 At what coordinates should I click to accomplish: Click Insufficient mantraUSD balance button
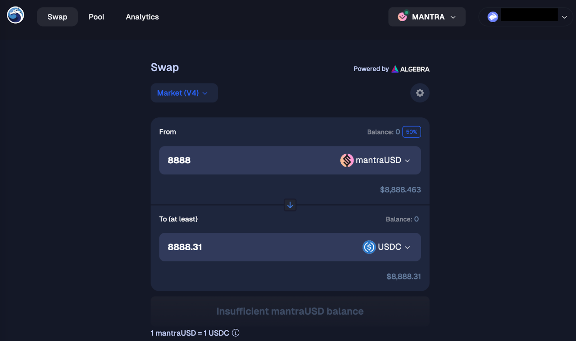(290, 311)
